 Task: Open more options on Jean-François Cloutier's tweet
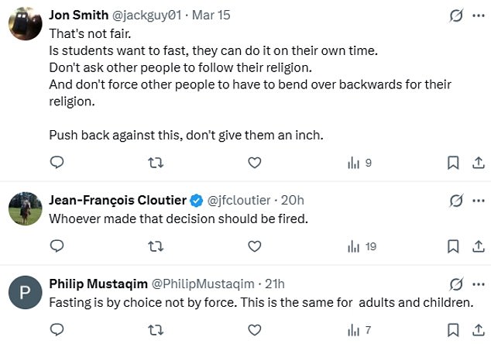point(478,201)
